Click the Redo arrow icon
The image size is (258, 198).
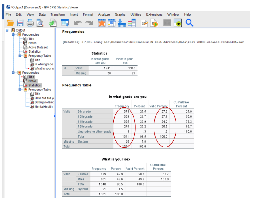point(89,23)
